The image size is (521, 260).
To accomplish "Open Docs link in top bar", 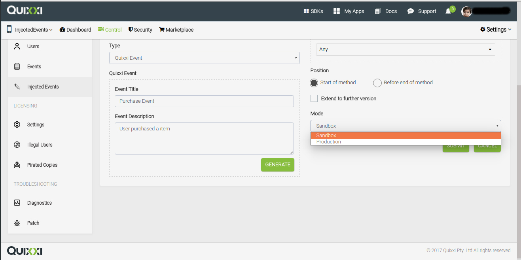I will point(386,11).
